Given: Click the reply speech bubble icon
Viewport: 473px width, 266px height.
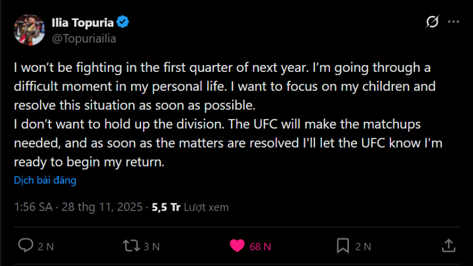Looking at the screenshot, I should tap(26, 246).
